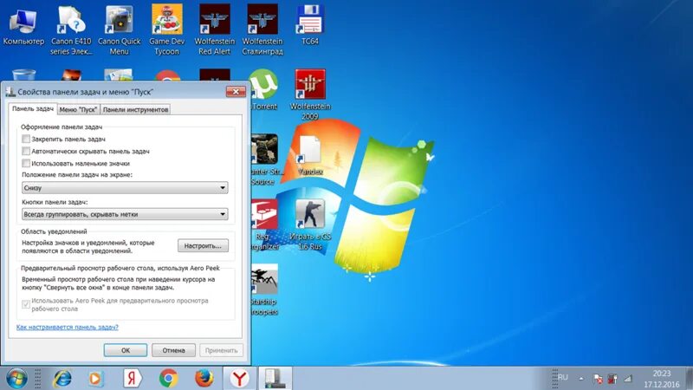Click the Настроить... button
Viewport: 693px width, 390px height.
203,246
